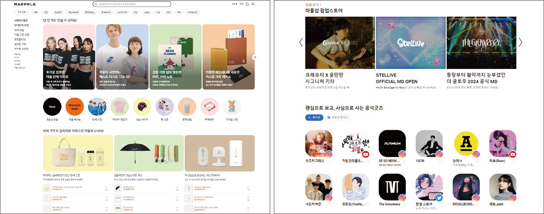The width and height of the screenshot is (544, 214).
Task: Open the 포트폴리오 sidebar link
Action: click(20, 39)
